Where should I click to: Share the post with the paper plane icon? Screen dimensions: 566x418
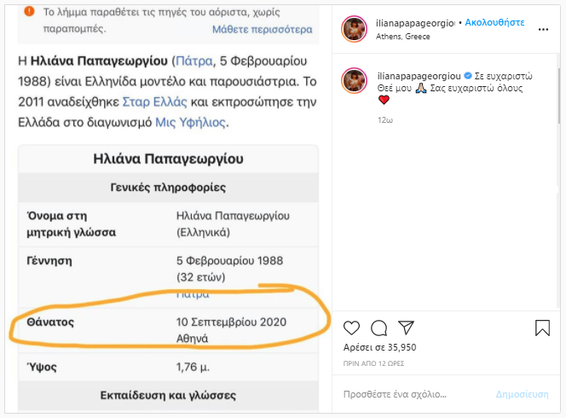coord(406,328)
